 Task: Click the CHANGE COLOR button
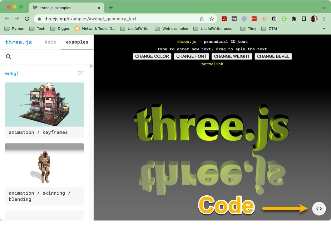tap(152, 56)
